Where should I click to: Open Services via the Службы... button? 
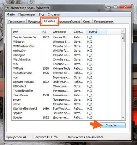113,125
